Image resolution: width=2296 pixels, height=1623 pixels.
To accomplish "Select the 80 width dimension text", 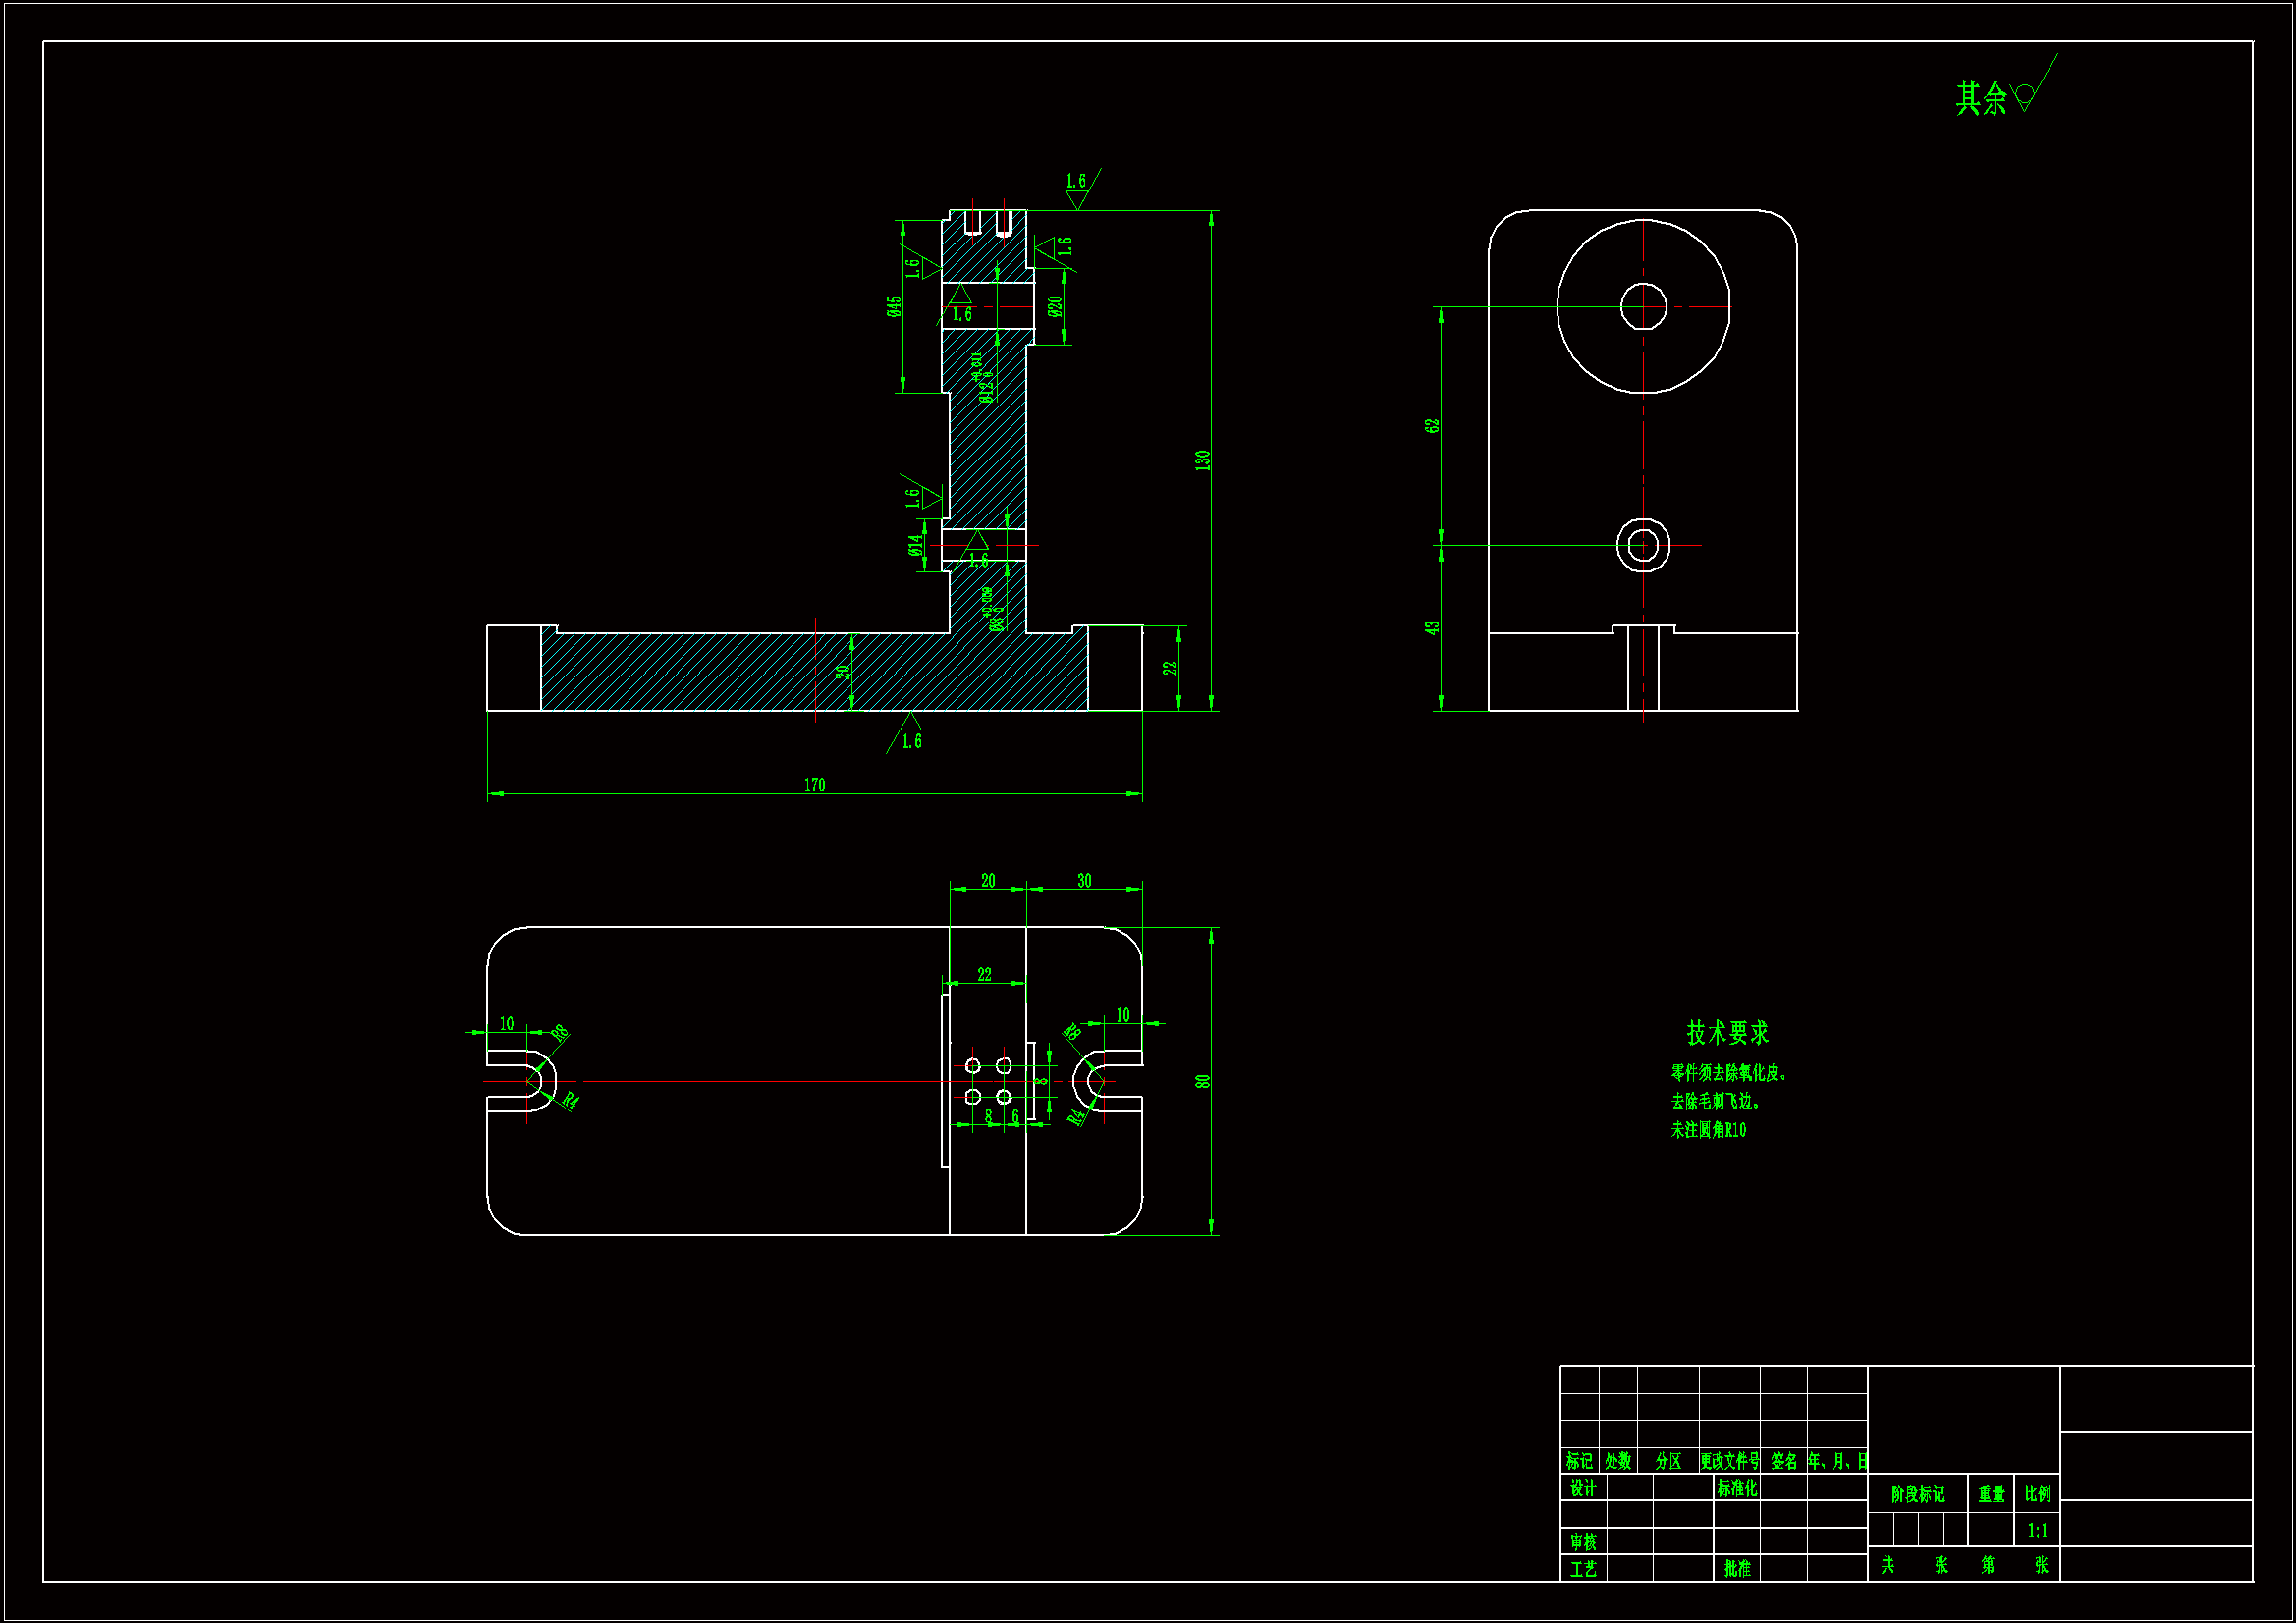I will (x=1202, y=1081).
